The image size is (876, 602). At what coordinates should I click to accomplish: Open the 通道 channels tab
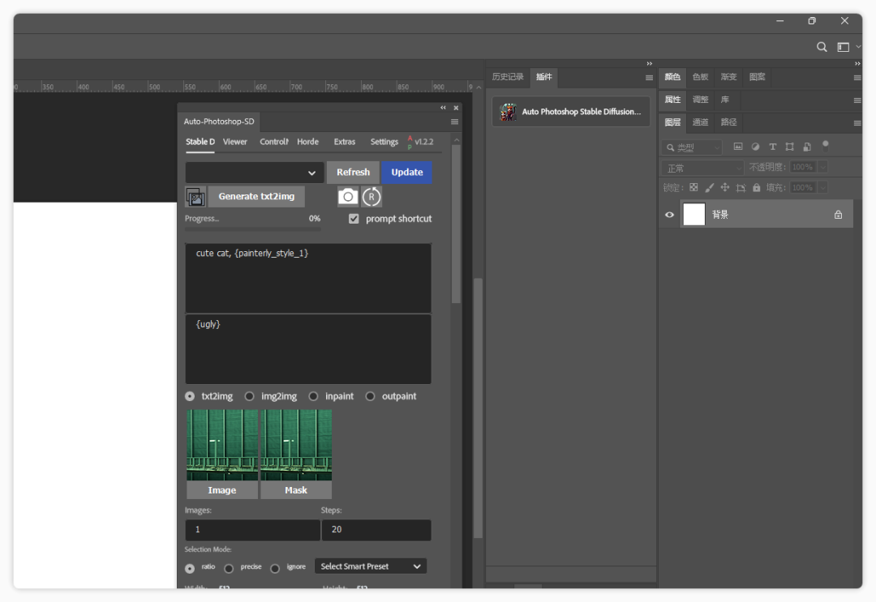tap(700, 122)
